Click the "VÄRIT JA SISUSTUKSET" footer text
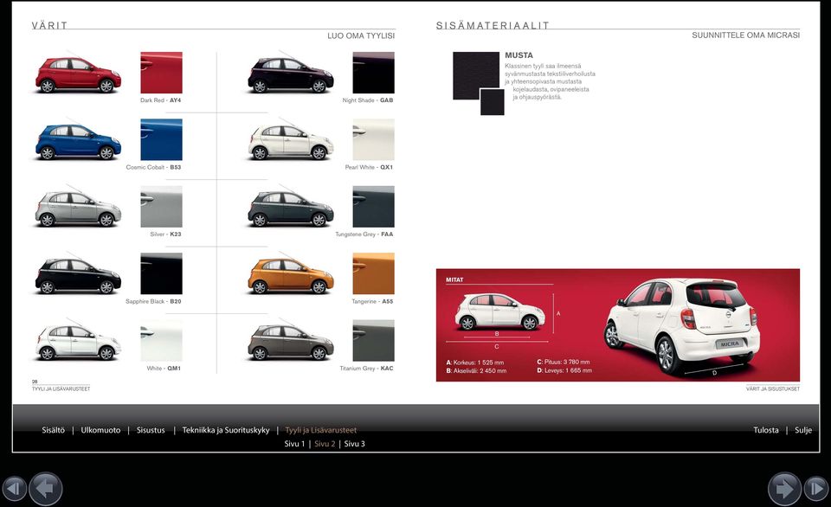 [x=773, y=388]
